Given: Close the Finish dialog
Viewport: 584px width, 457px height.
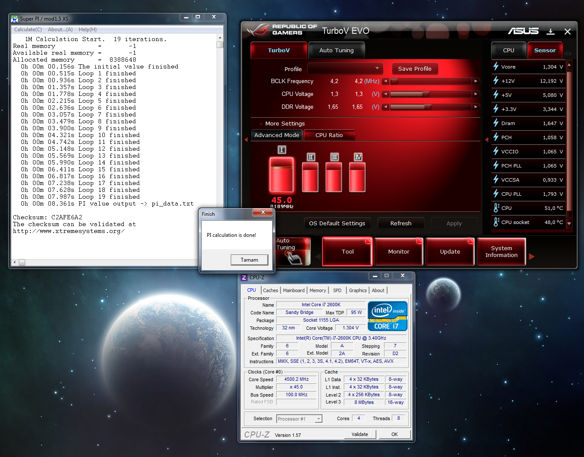Looking at the screenshot, I should [x=263, y=212].
